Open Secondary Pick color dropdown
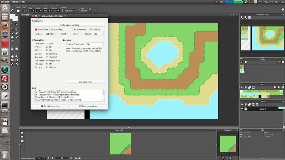Image resolution: width=285 pixels, height=160 pixels. coord(70,11)
